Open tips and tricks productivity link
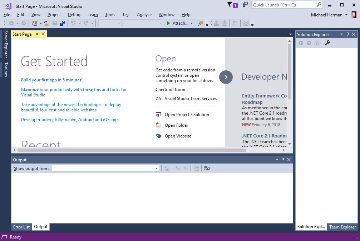 tap(74, 92)
